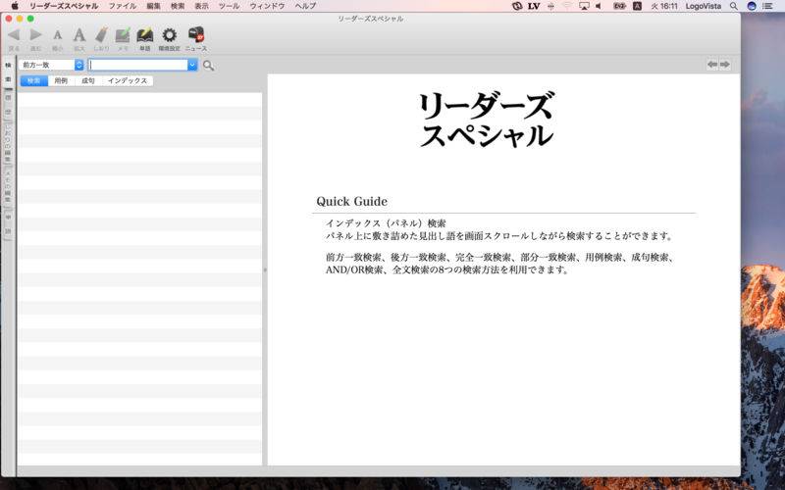Open the 前方一致 search mode dropdown
Viewport: 785px width, 490px height.
[51, 65]
